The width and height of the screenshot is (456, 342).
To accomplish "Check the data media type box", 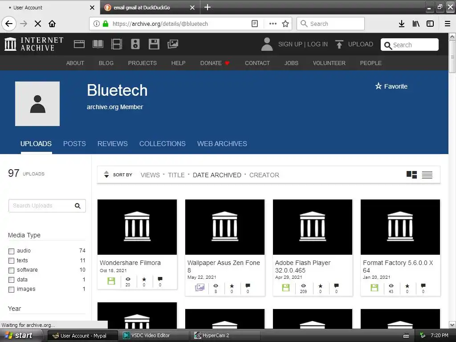I will pos(11,280).
